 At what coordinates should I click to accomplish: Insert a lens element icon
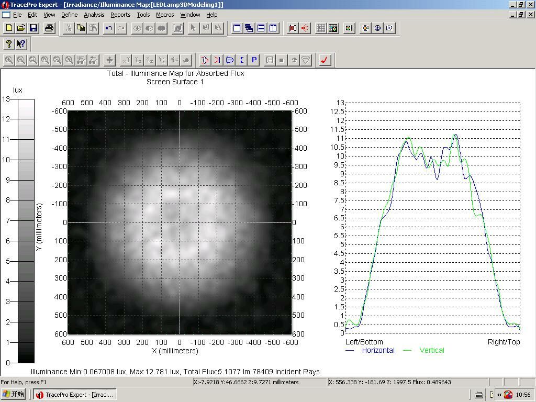click(205, 60)
